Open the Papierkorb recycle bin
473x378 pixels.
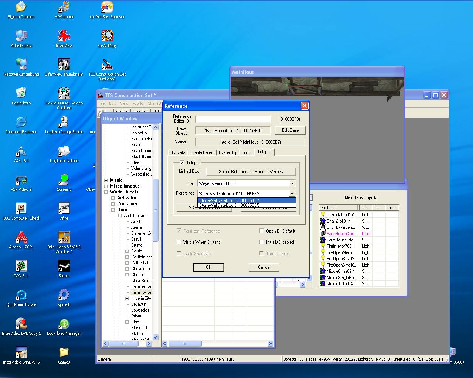pyautogui.click(x=21, y=96)
